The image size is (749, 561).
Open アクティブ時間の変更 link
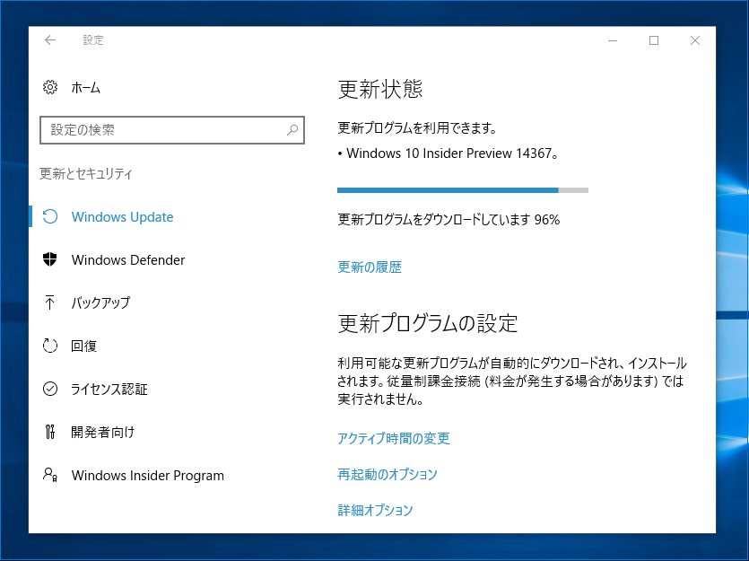(x=394, y=438)
